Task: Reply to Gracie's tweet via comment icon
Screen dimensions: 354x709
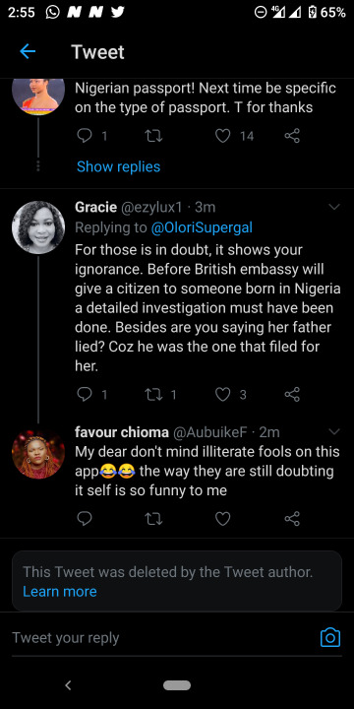Action: coord(85,394)
